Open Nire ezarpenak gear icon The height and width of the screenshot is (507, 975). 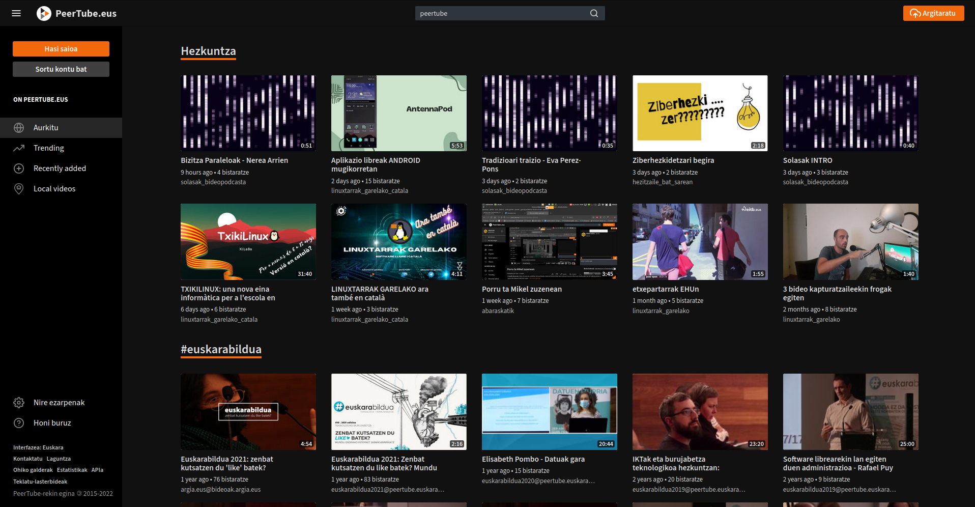pos(19,403)
